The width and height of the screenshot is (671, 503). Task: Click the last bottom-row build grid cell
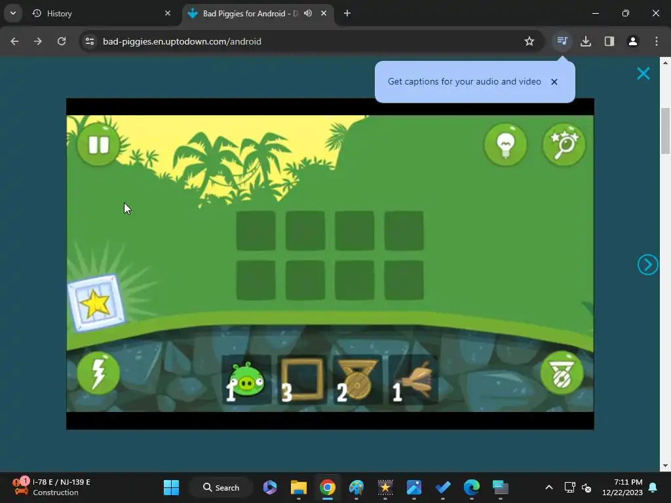(404, 280)
